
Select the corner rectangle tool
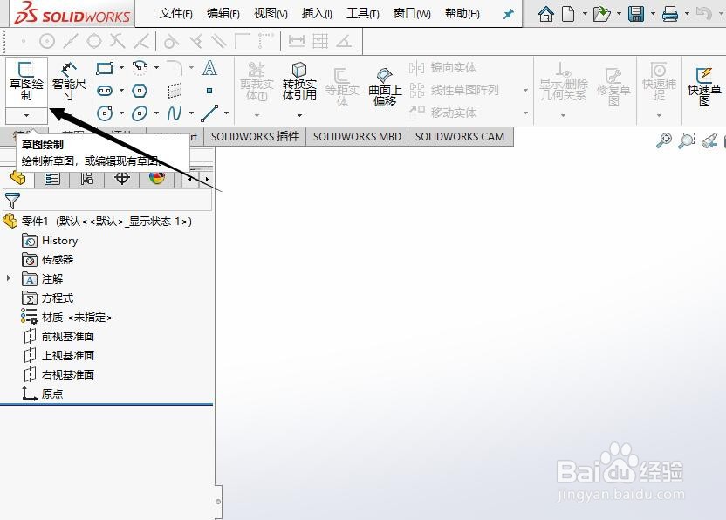[105, 69]
